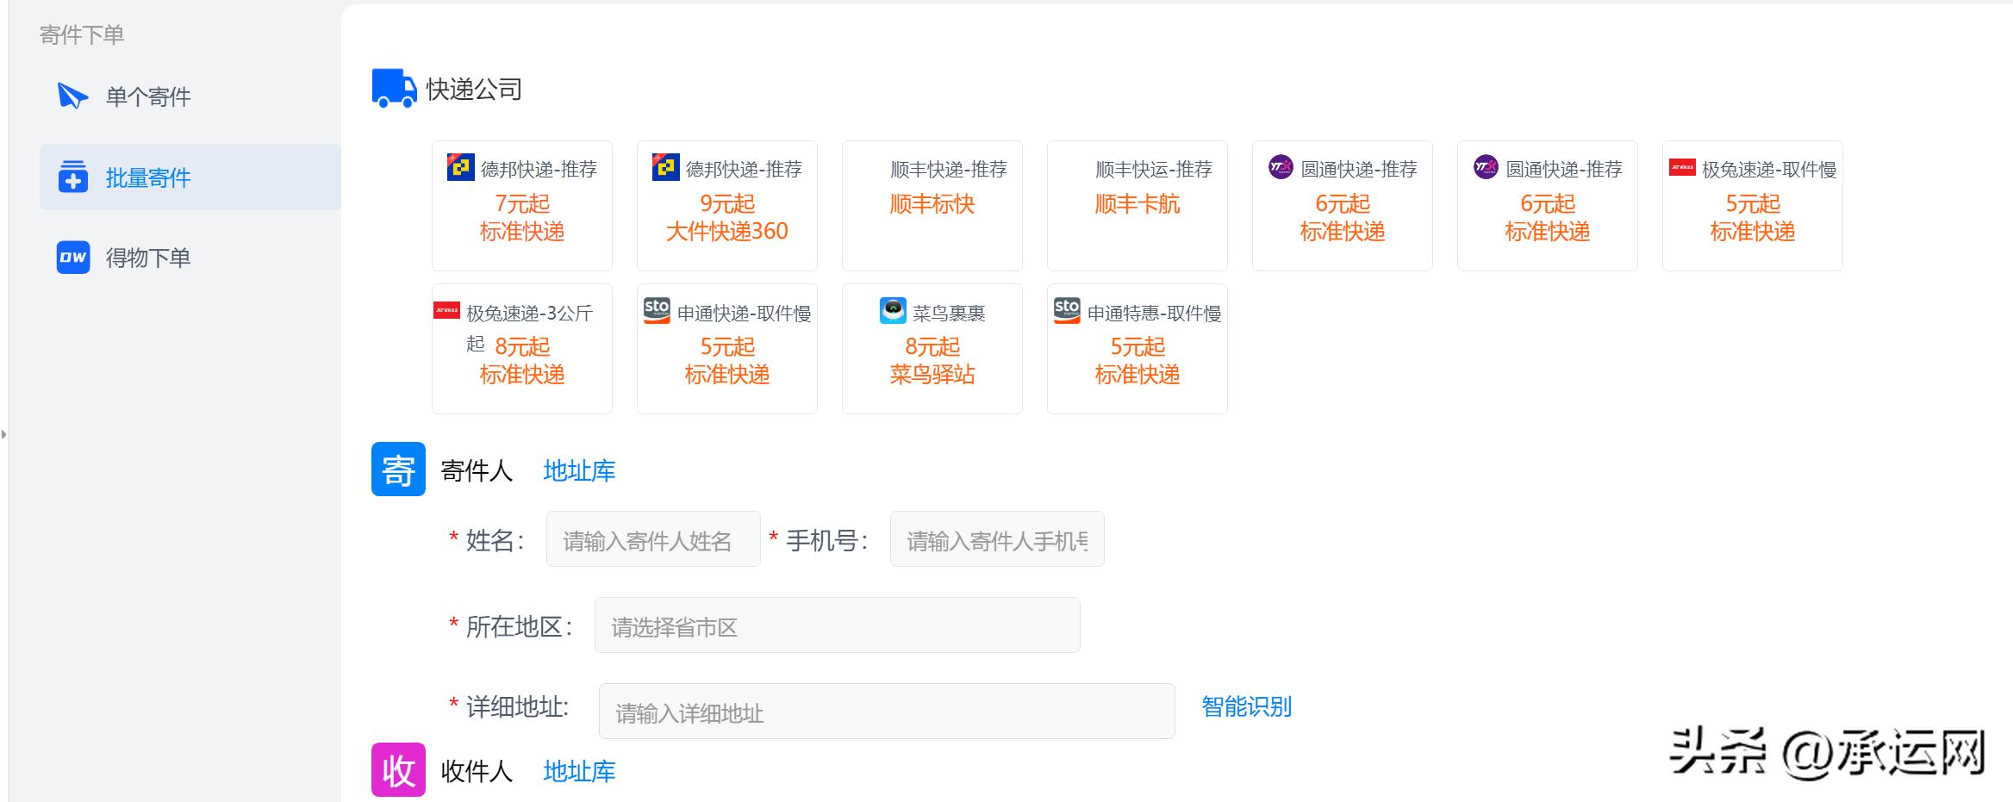Screen dimensions: 2013x802
Task: Open sender 地址库 address book
Action: click(x=579, y=471)
